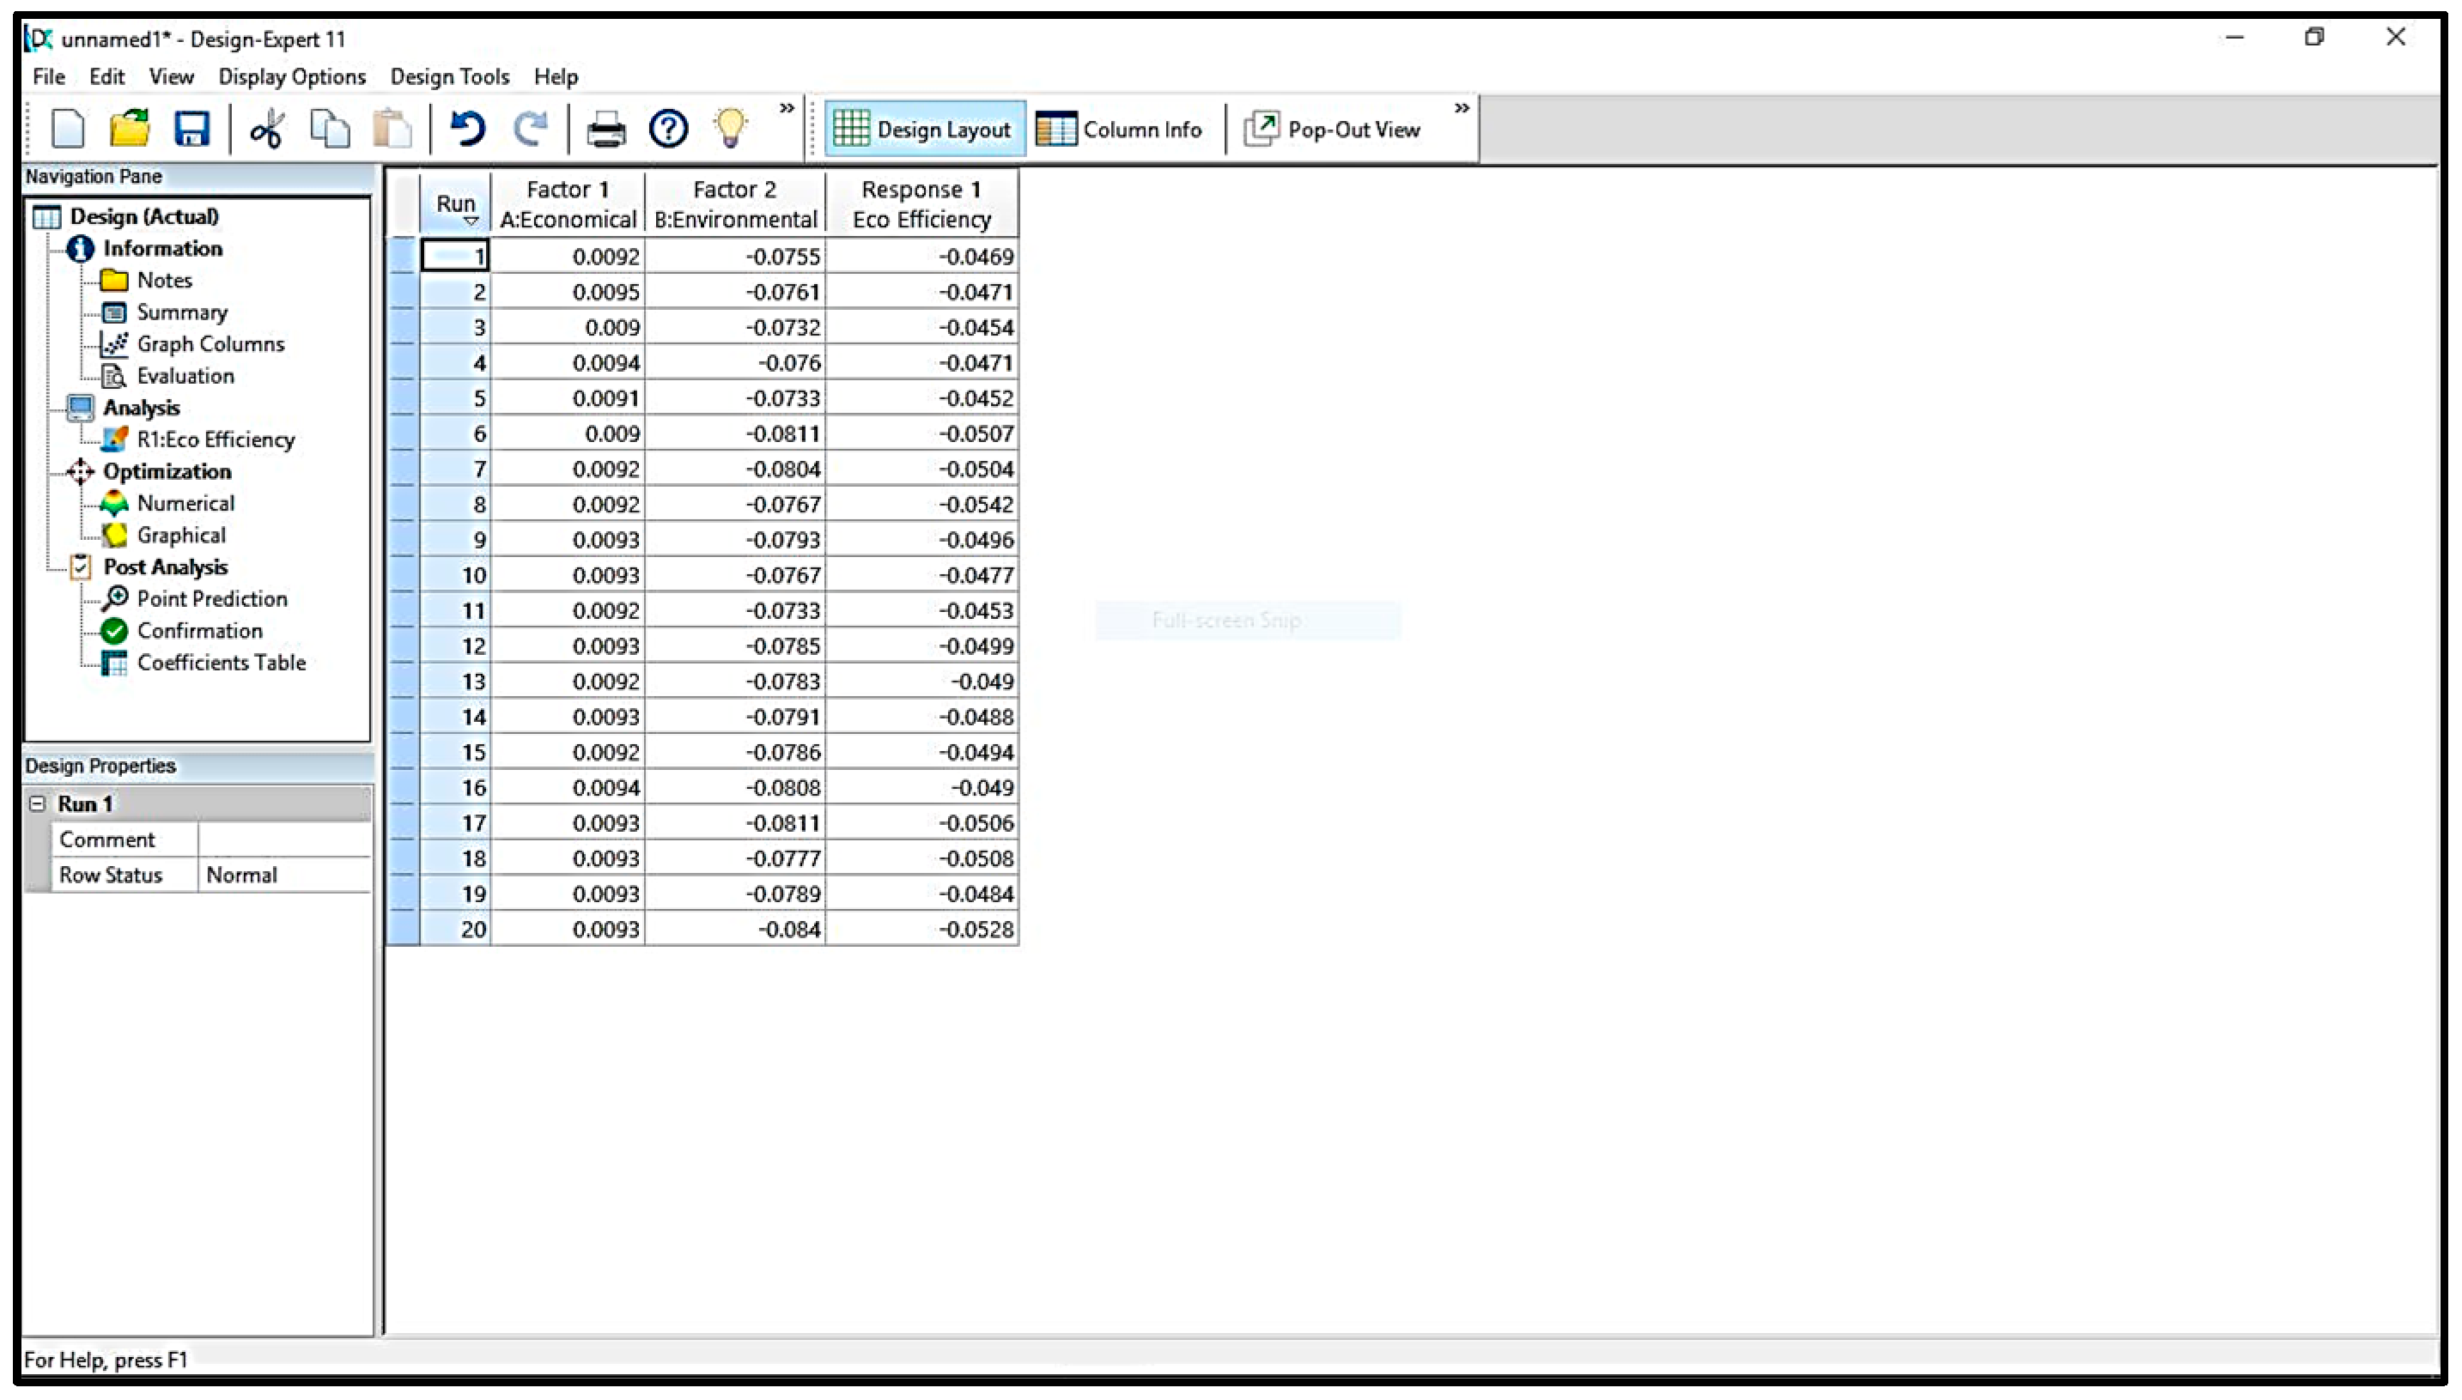Open Numerical optimization node
This screenshot has height=1400, width=2462.
(185, 503)
